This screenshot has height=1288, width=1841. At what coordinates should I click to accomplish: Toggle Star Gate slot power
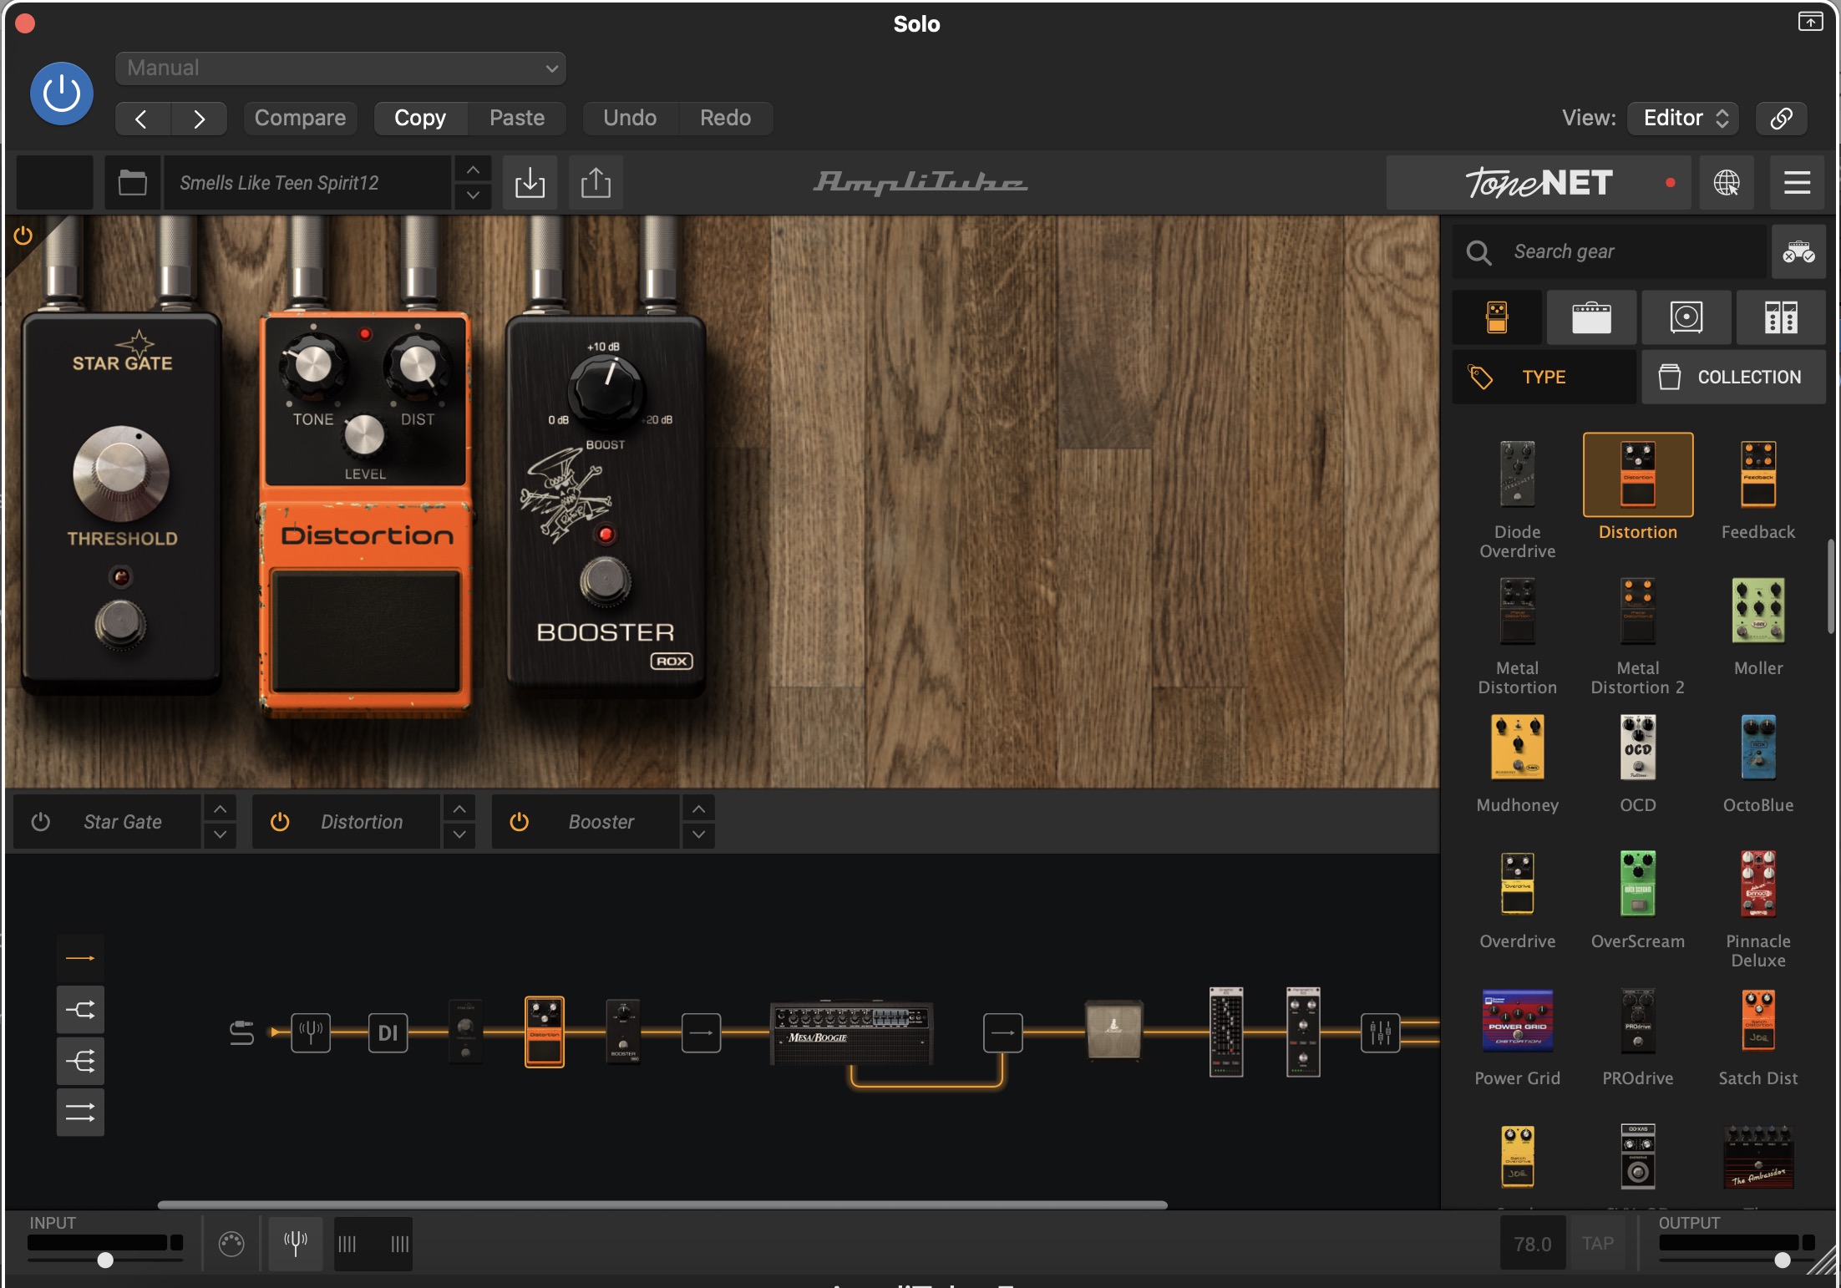40,822
